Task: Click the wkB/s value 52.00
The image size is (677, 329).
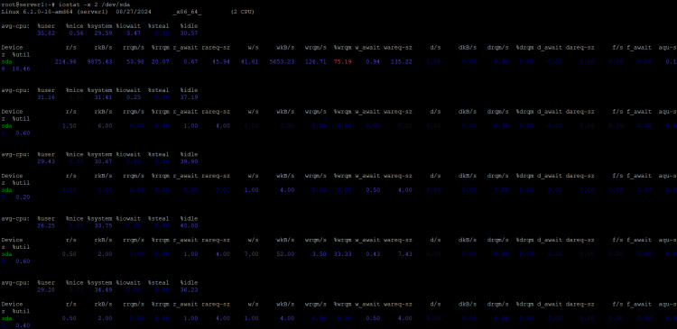Action: tap(285, 254)
